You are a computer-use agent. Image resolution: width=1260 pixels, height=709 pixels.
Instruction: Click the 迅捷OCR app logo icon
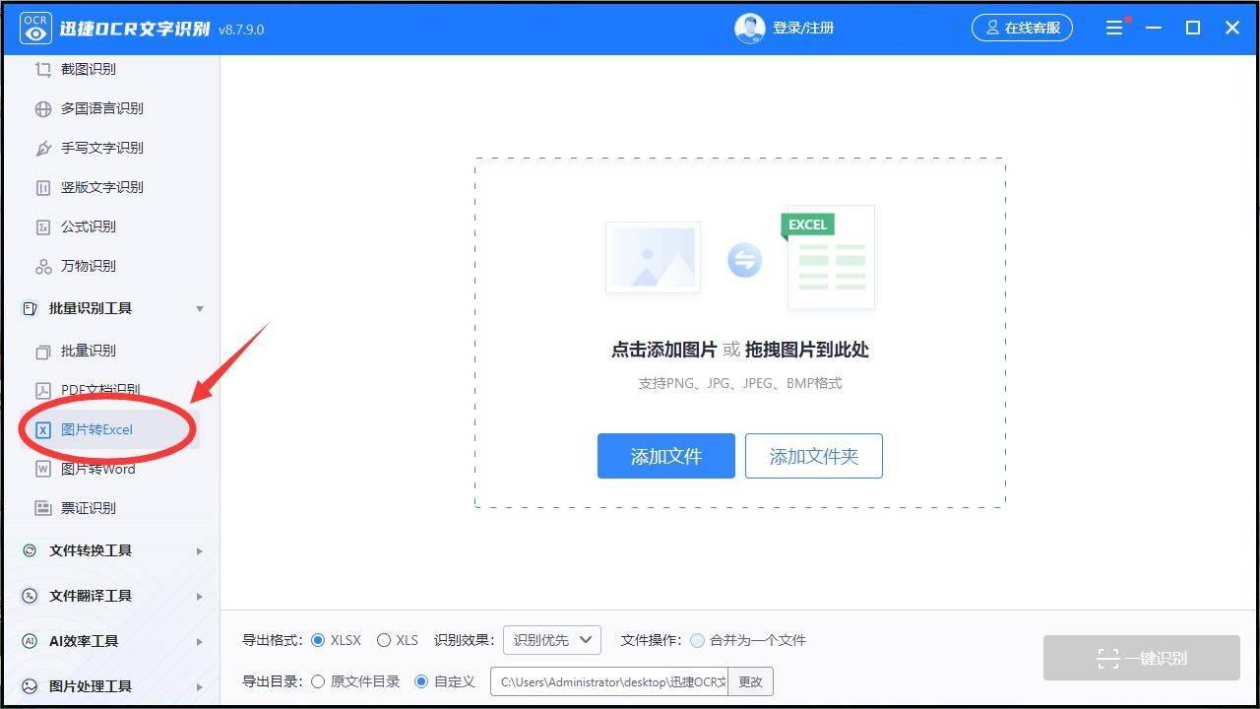pyautogui.click(x=36, y=29)
